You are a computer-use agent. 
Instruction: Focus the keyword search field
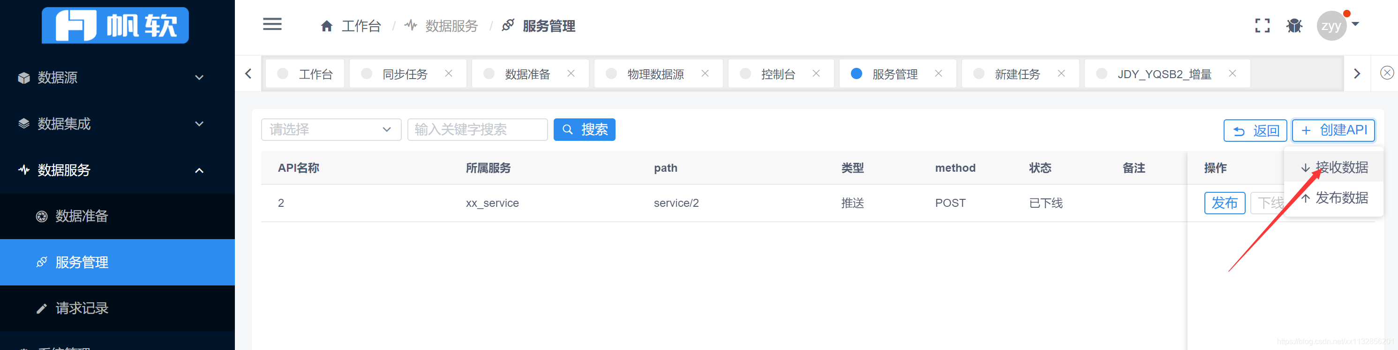coord(478,130)
